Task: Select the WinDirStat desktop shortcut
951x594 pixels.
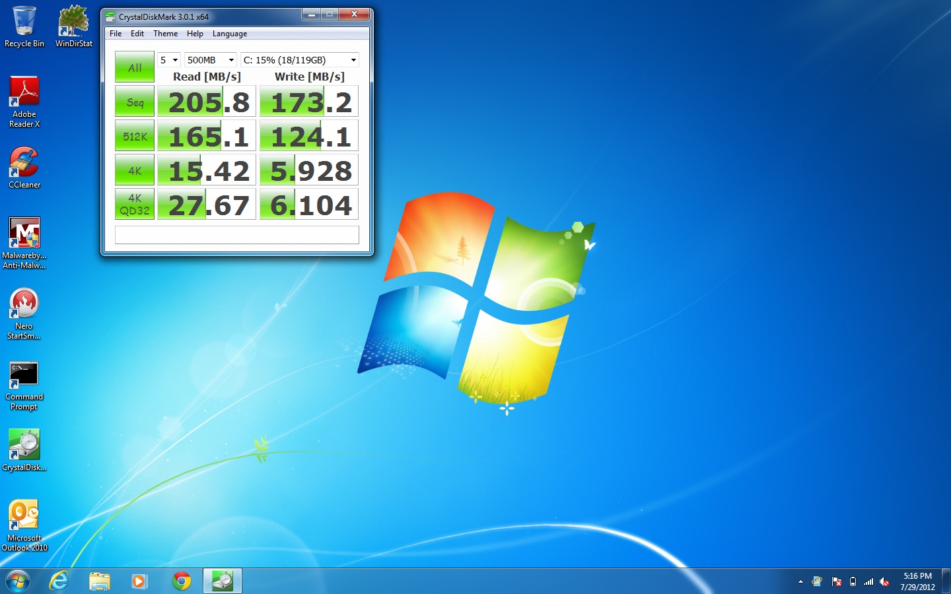Action: pos(73,26)
